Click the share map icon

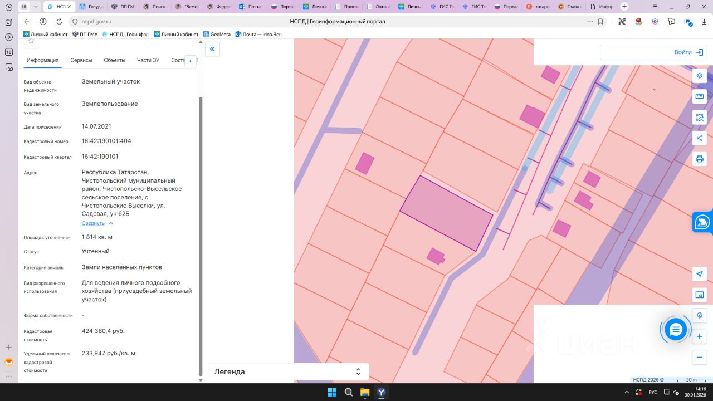[700, 138]
